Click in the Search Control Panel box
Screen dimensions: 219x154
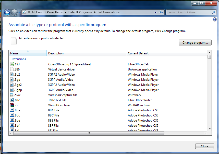tap(189, 12)
